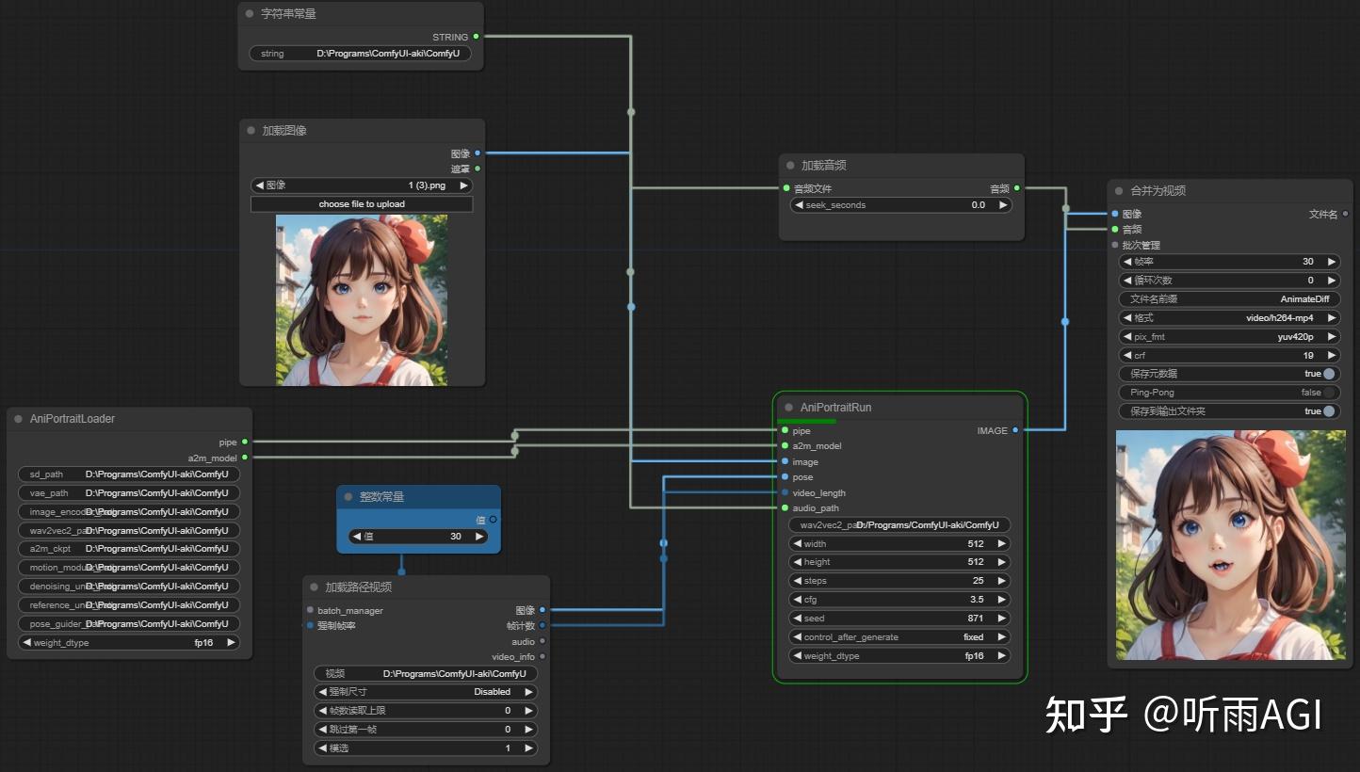
Task: Click the 音频 output socket on 加载音频
Action: tap(1017, 187)
